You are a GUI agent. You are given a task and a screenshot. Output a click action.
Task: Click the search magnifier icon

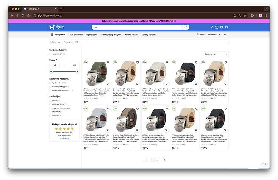(x=186, y=27)
